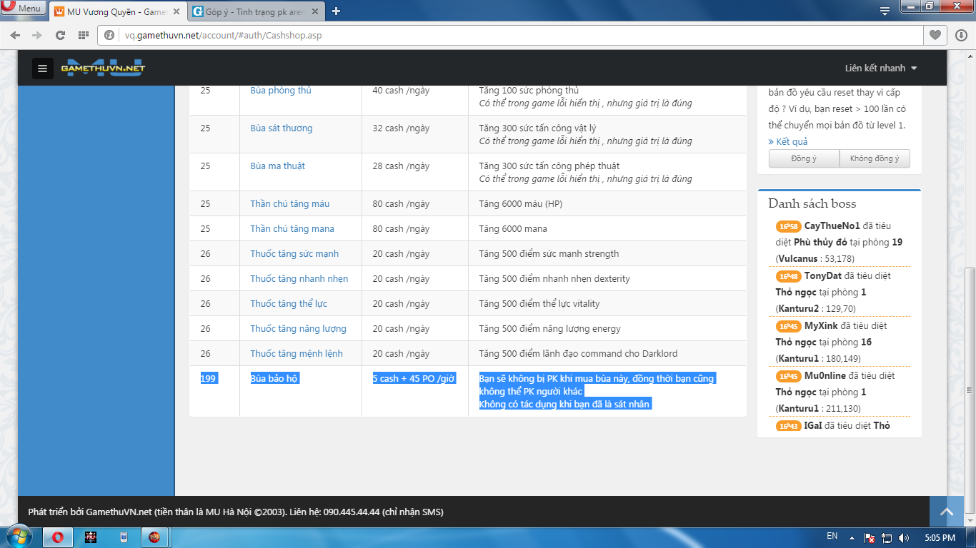Viewport: 976px width, 548px height.
Task: Add page to bookmarks with heart icon
Action: [935, 35]
